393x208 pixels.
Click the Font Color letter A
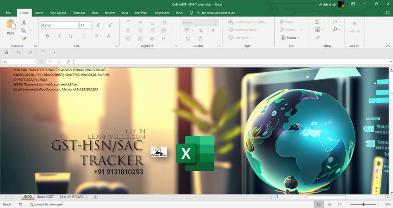(108, 36)
